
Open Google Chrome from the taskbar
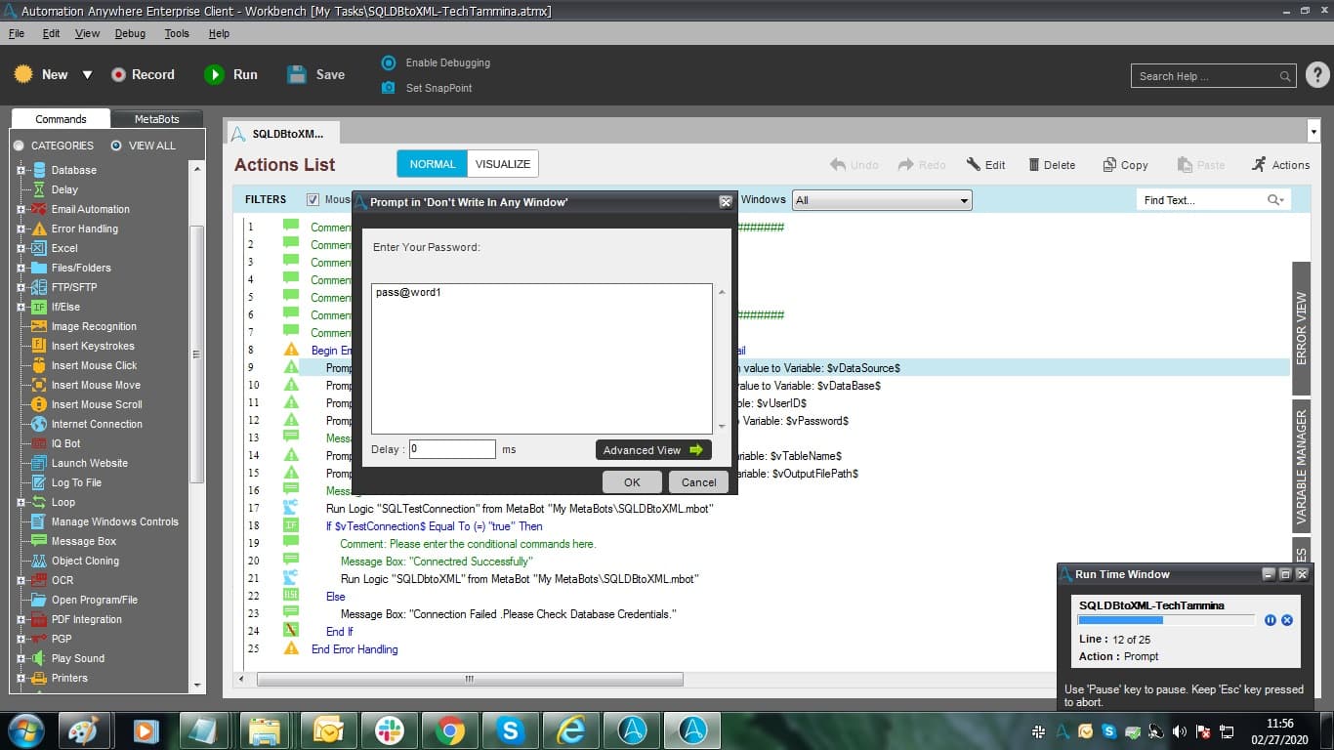click(x=450, y=730)
